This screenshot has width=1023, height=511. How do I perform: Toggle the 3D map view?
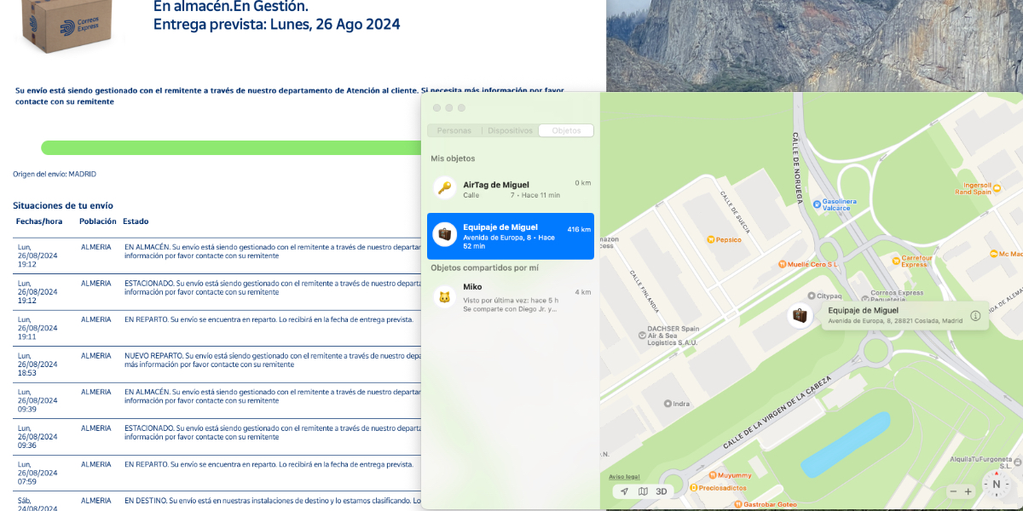click(x=662, y=491)
